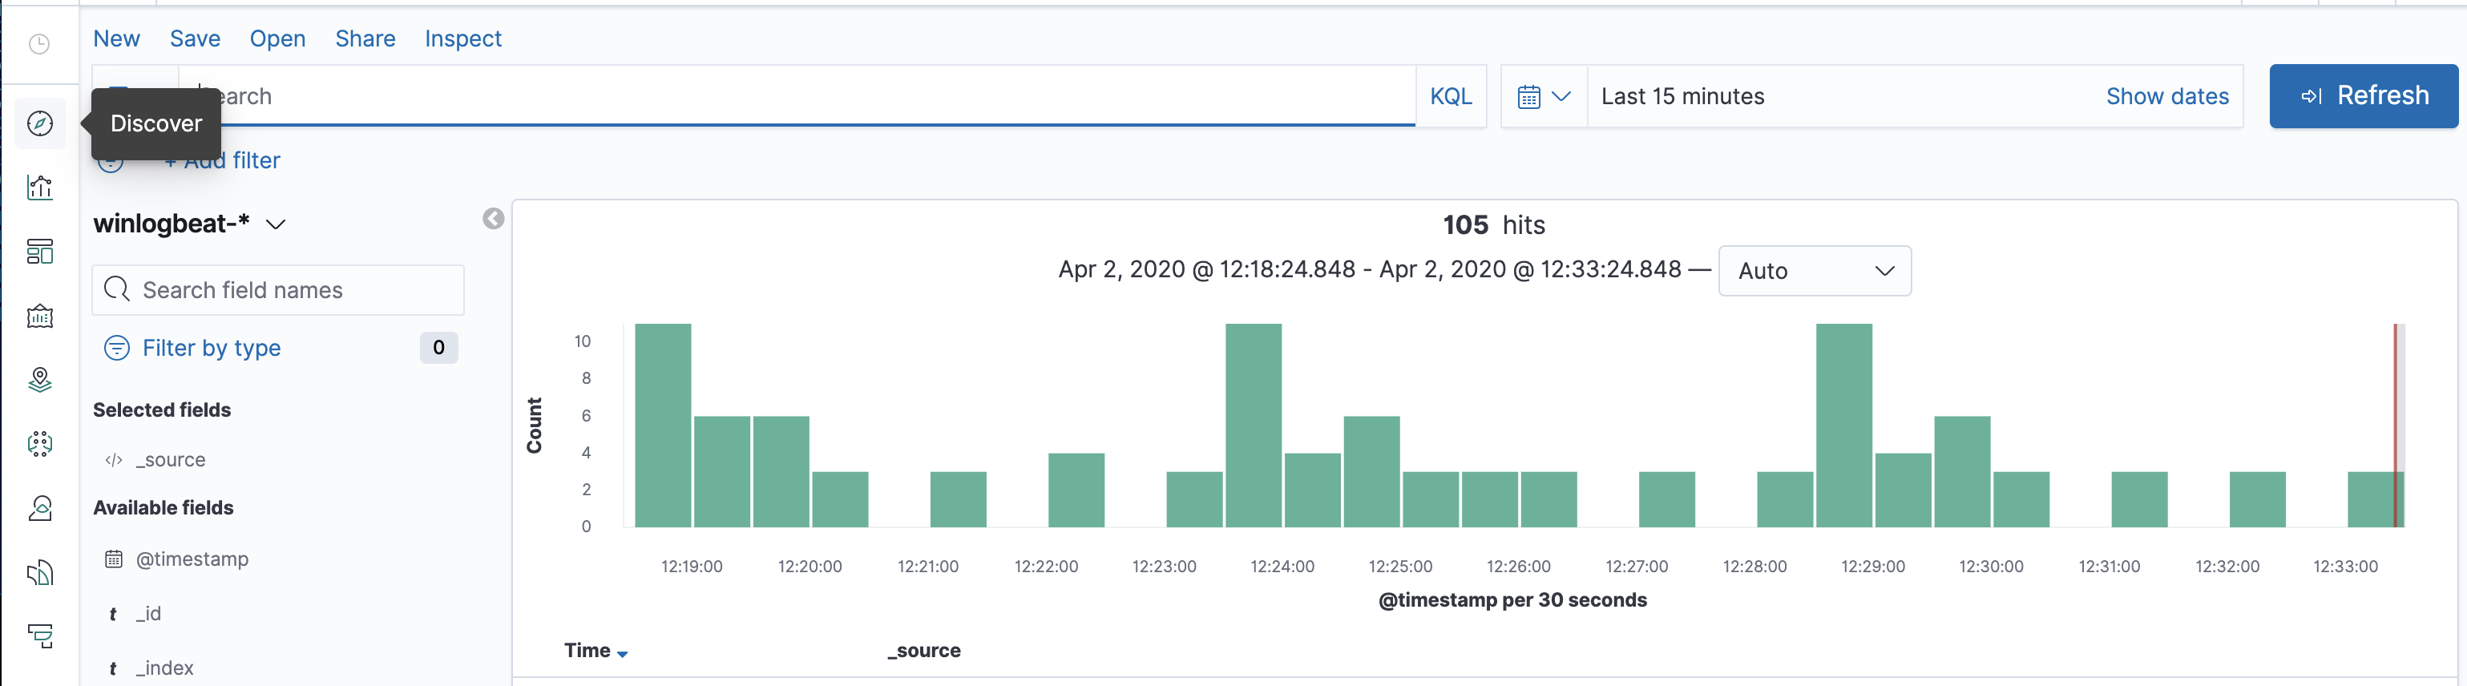Click the Refresh button
The height and width of the screenshot is (686, 2467).
[x=2364, y=96]
